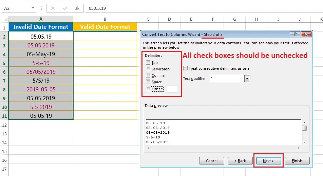323x176 pixels.
Task: Select column D header
Action: pyautogui.click(x=169, y=19)
